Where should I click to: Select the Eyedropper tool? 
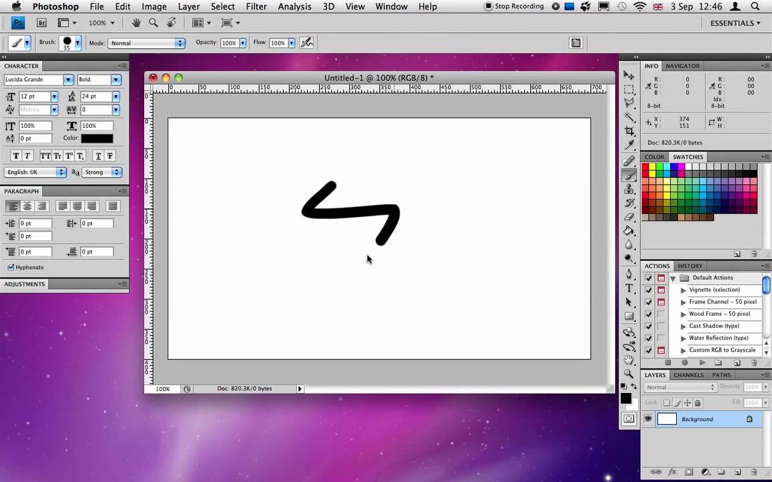[629, 145]
